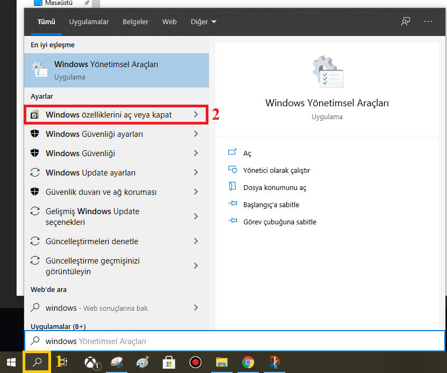Click the feedback person icon
This screenshot has width=447, height=373.
(x=406, y=21)
